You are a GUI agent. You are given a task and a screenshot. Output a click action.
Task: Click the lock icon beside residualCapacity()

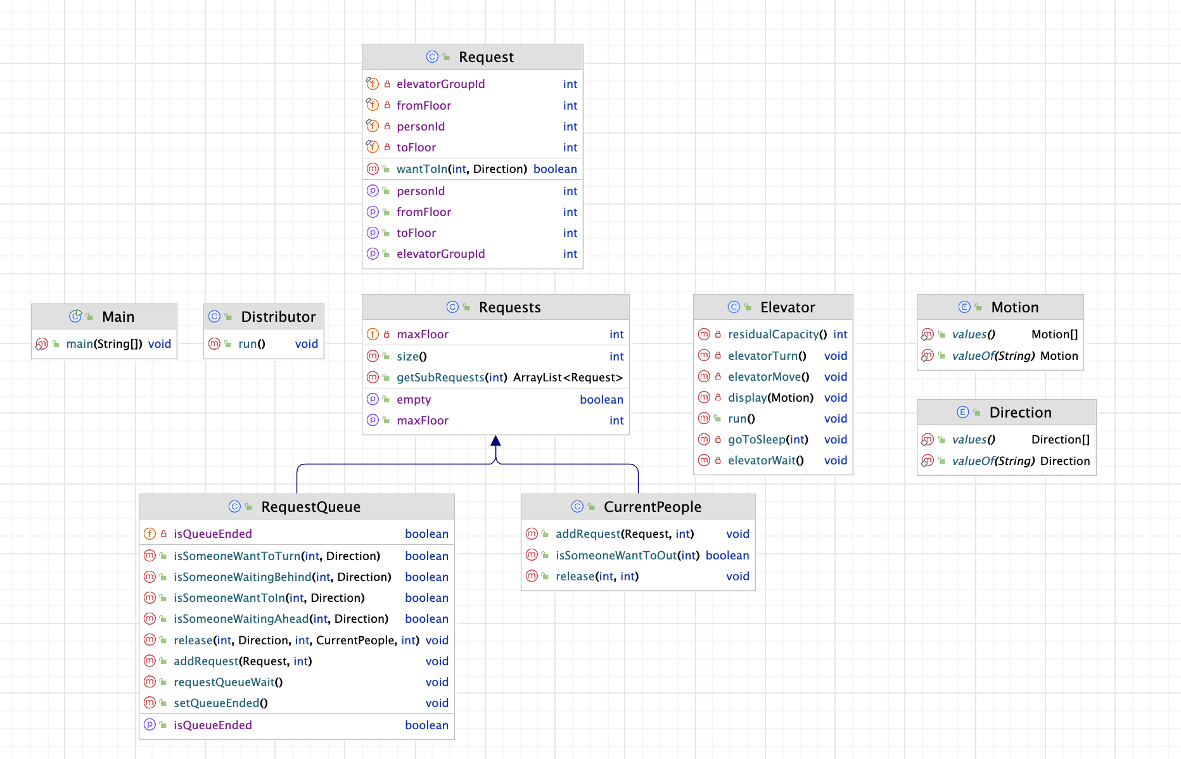click(718, 335)
